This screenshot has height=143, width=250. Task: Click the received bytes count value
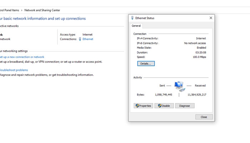[x=197, y=95]
